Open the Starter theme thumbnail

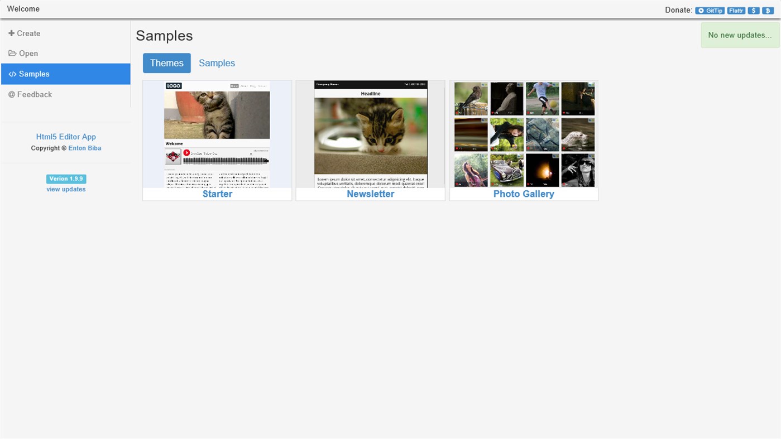pos(217,134)
